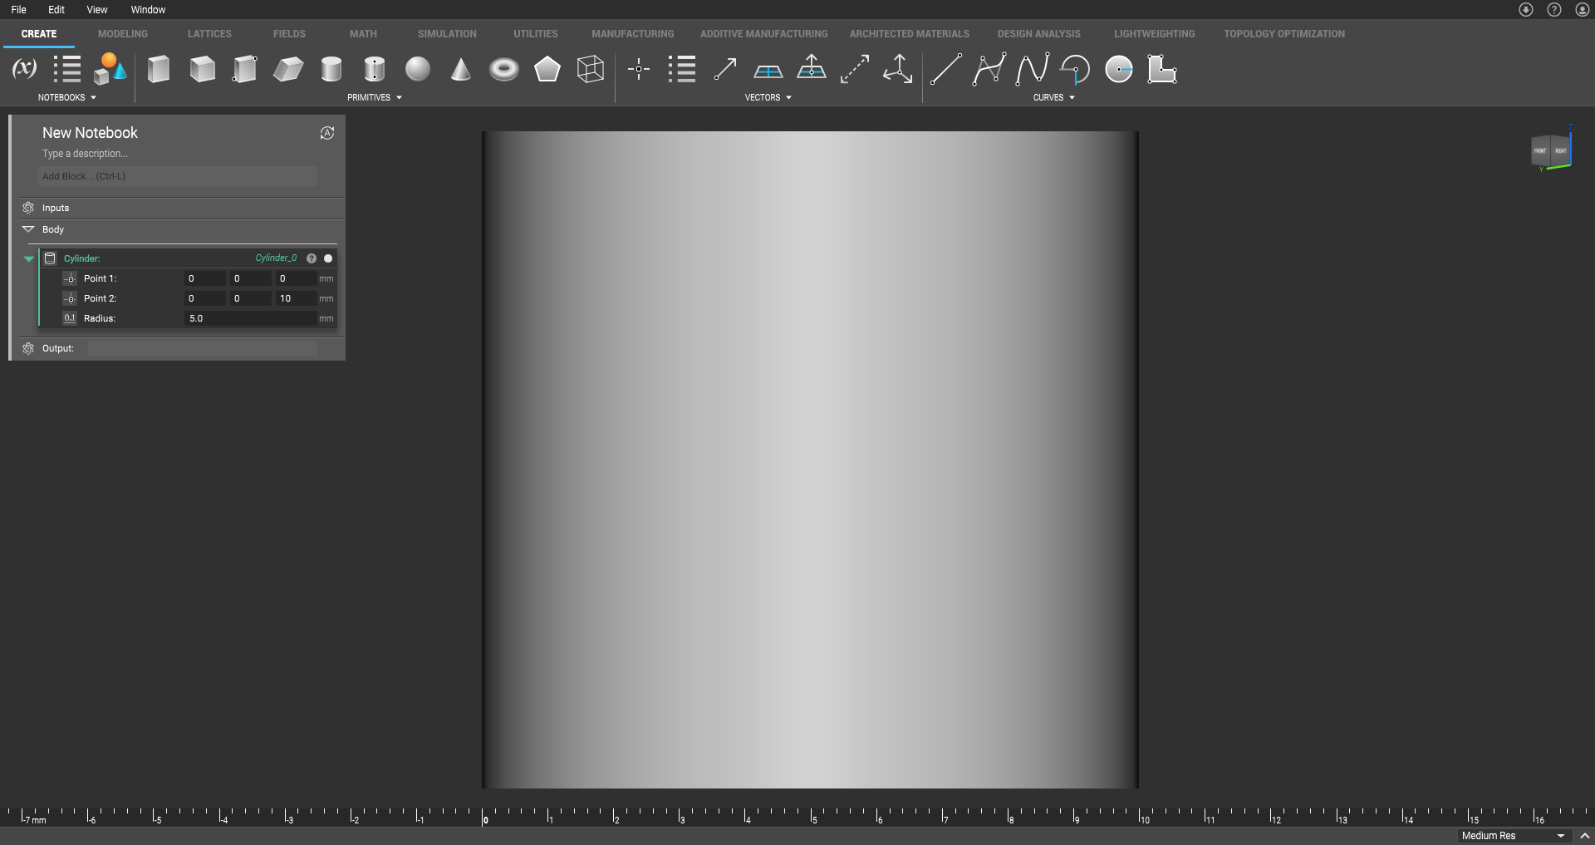Switch to the LATTICES tab

(209, 34)
